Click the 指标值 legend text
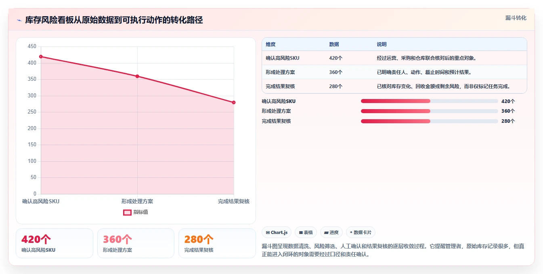The height and width of the screenshot is (274, 543). click(140, 212)
